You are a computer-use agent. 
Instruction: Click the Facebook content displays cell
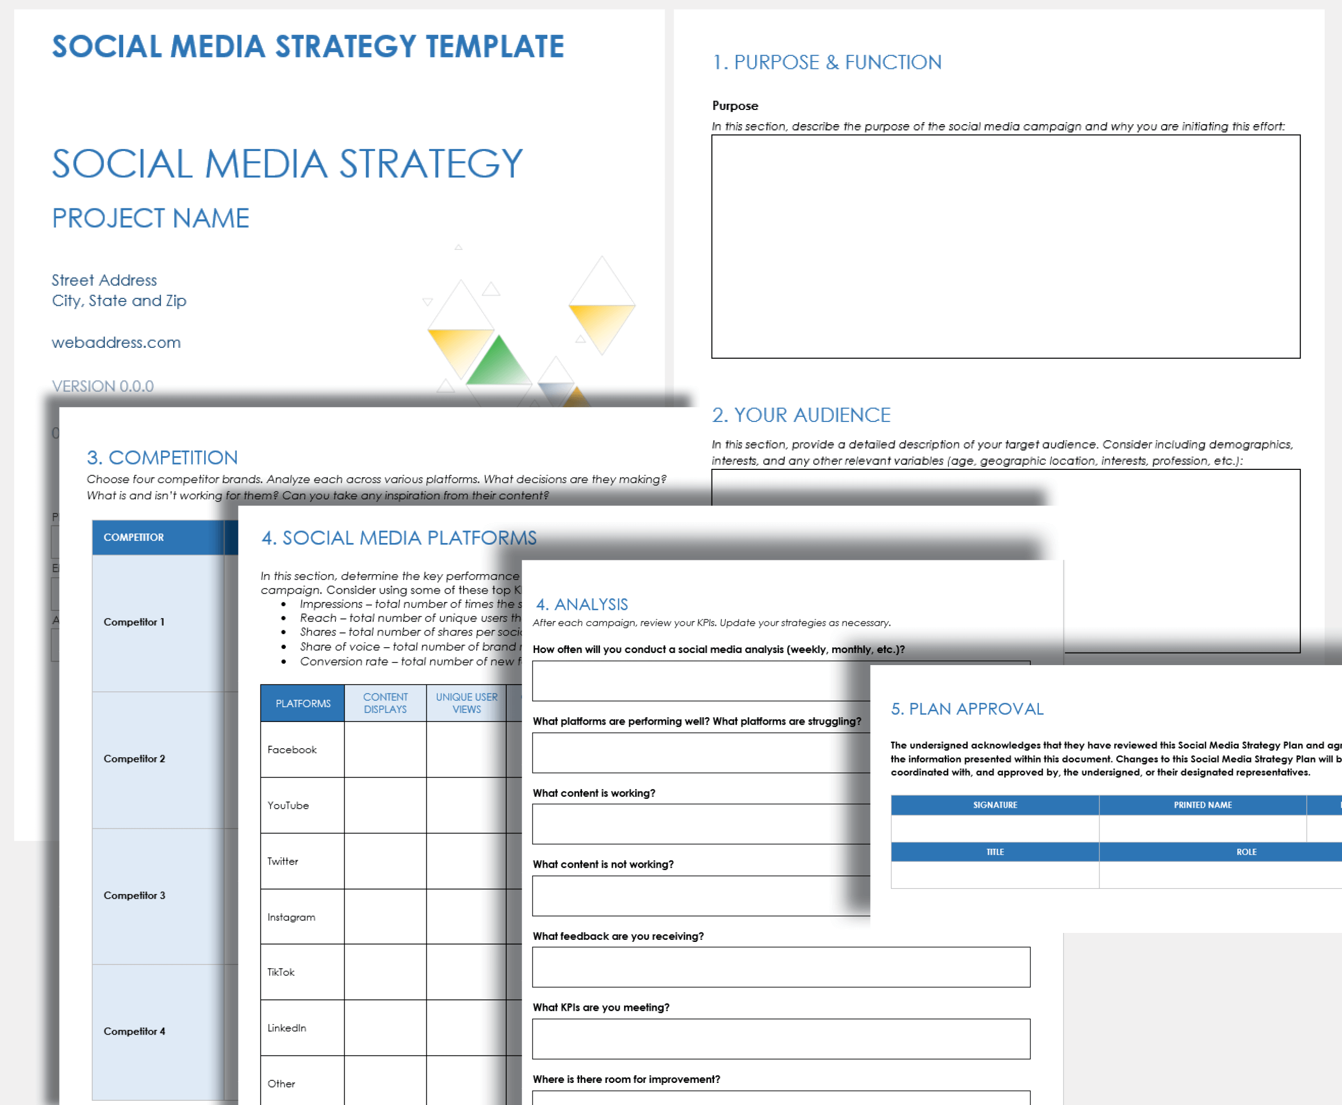[385, 749]
